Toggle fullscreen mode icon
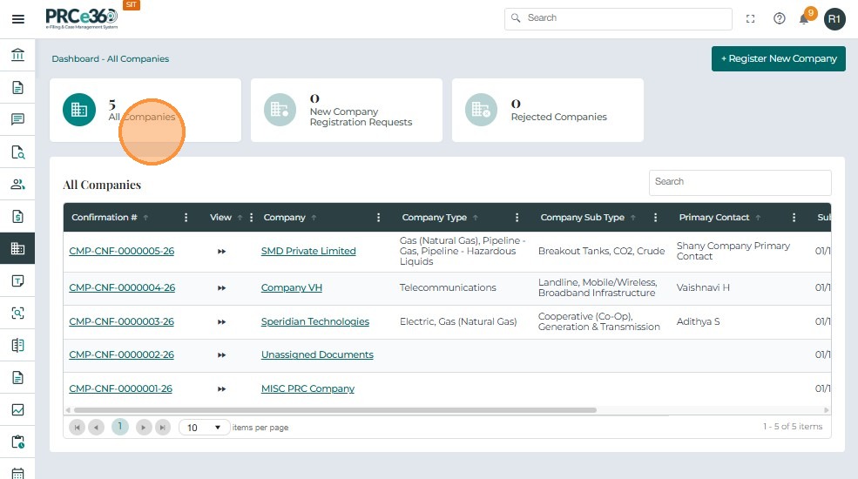Screen dimensions: 858x479 point(751,18)
